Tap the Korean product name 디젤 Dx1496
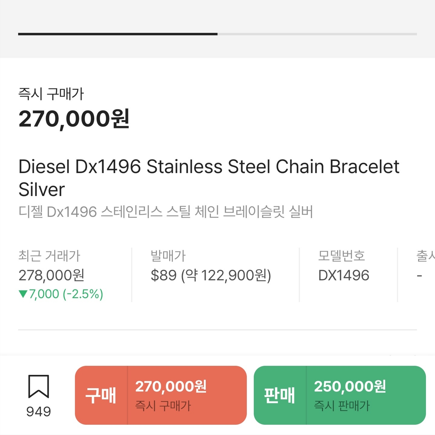Image resolution: width=435 pixels, height=435 pixels. pyautogui.click(x=166, y=211)
